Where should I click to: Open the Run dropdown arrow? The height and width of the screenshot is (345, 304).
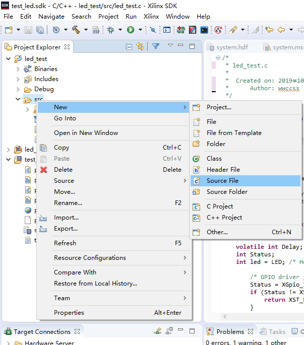140,30
